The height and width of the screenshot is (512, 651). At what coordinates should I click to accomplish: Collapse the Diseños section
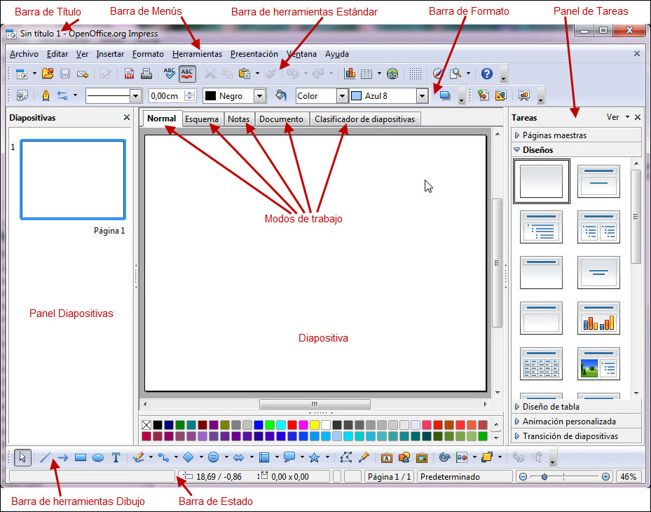click(576, 149)
